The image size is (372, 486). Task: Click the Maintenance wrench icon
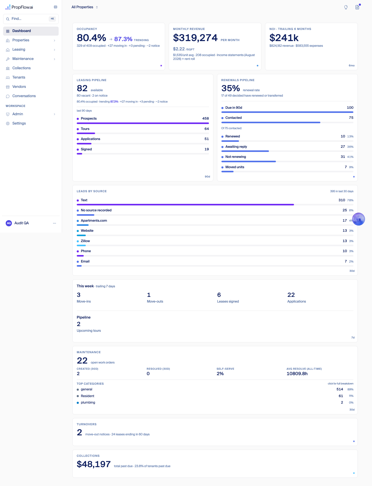(x=8, y=59)
